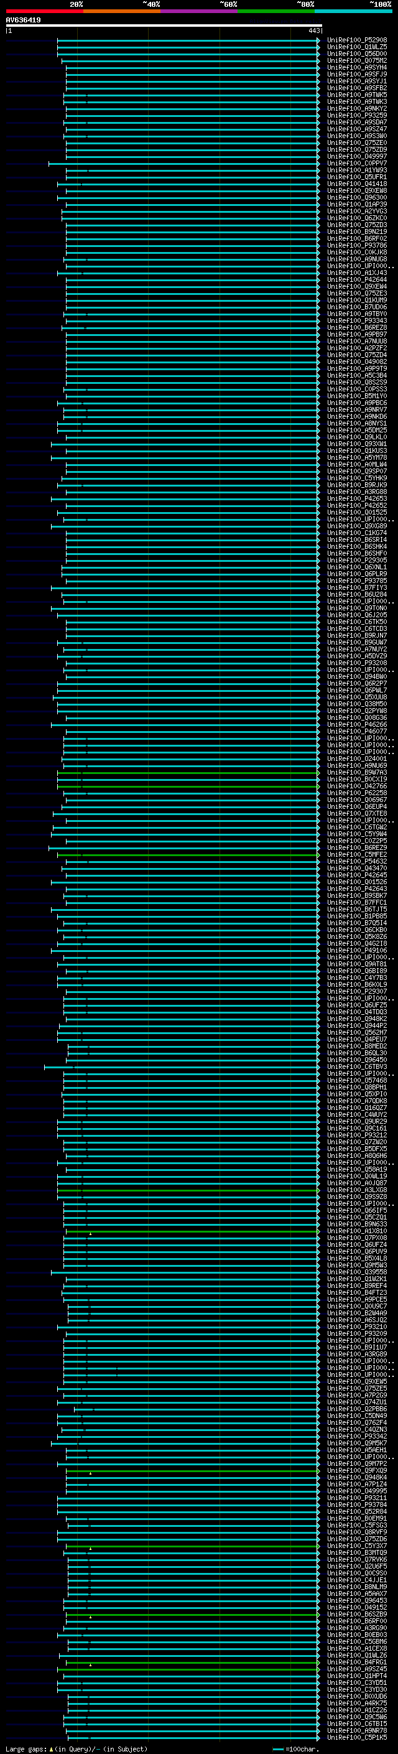
Task: Select hit UniRef100_P93259
Action: (356, 115)
